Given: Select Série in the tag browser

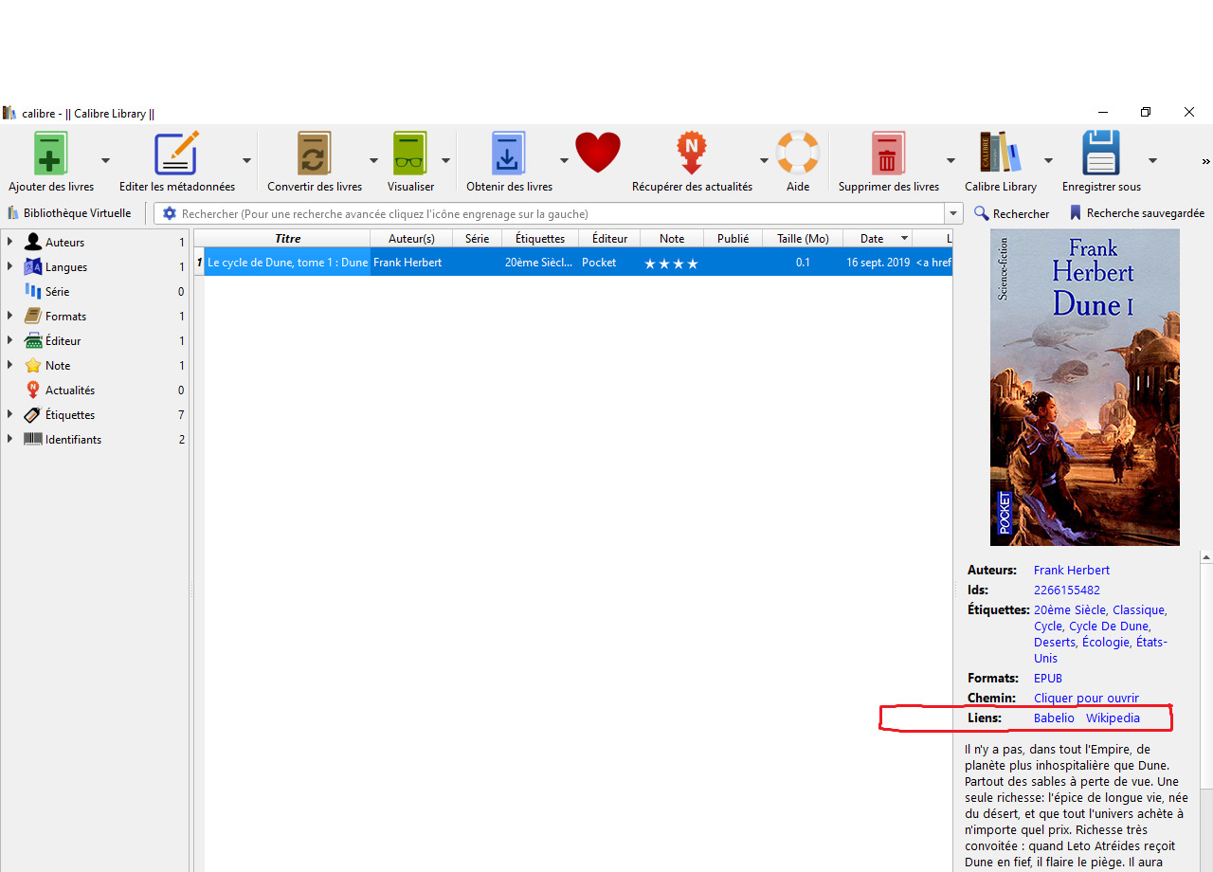Looking at the screenshot, I should coord(57,292).
